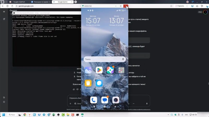
Task: Tap the microphone in phone search bar
Action: click(123, 59)
